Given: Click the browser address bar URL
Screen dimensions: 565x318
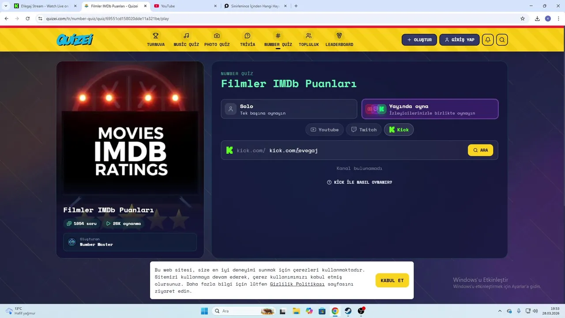Looking at the screenshot, I should [108, 19].
